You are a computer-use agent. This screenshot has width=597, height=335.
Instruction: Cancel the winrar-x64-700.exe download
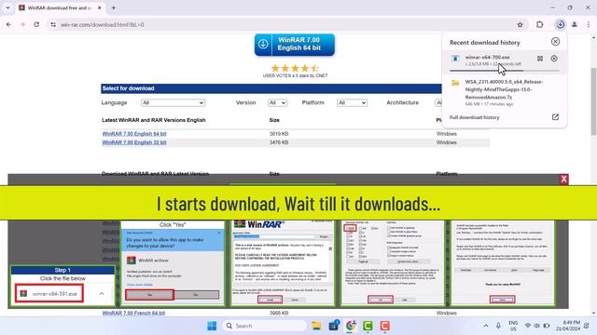click(x=554, y=59)
